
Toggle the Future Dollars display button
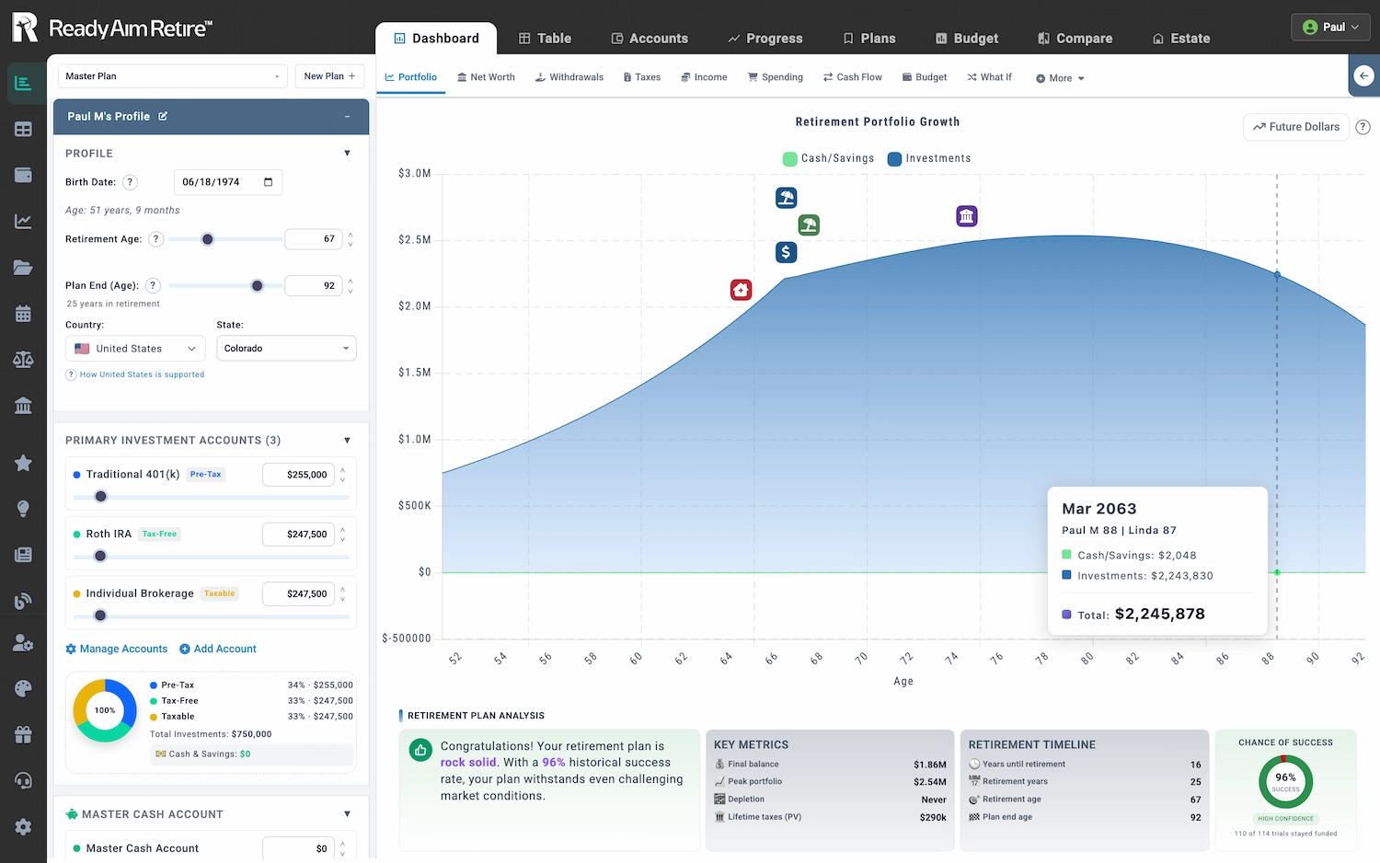click(1295, 127)
